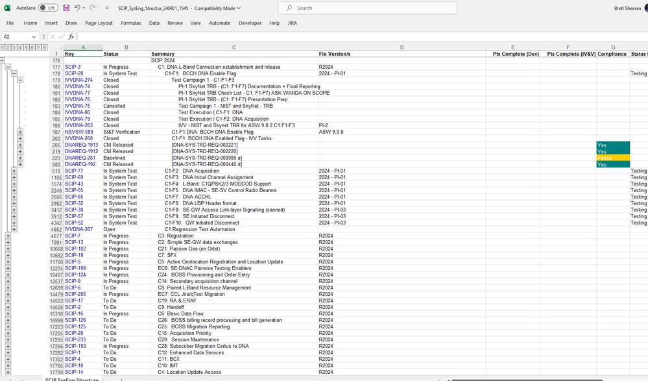
Task: Collapse the SCIP 2024 outline group
Action: pyautogui.click(x=2, y=60)
